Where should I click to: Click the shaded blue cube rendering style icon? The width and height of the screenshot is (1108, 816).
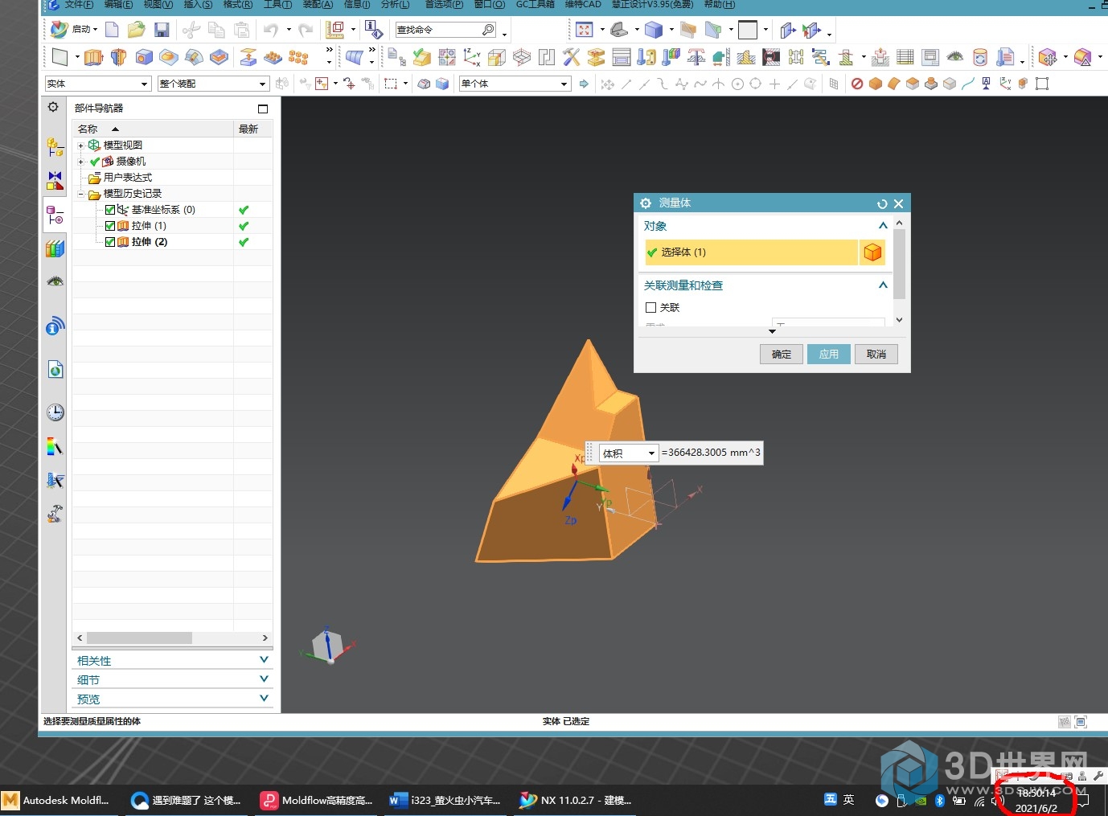pos(654,30)
